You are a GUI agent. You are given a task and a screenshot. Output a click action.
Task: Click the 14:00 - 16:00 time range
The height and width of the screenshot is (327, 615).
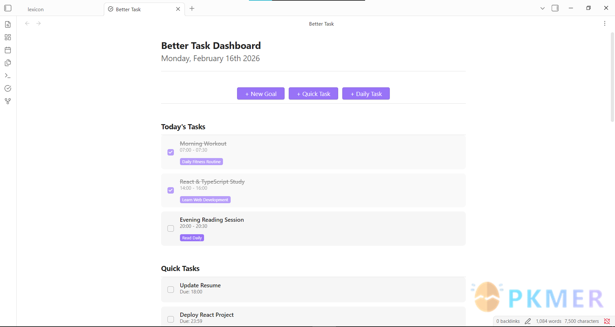pos(193,188)
